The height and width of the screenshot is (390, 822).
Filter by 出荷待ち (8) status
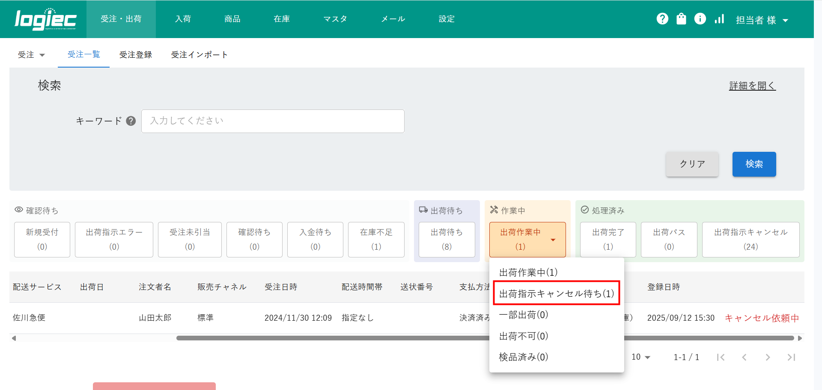(447, 239)
